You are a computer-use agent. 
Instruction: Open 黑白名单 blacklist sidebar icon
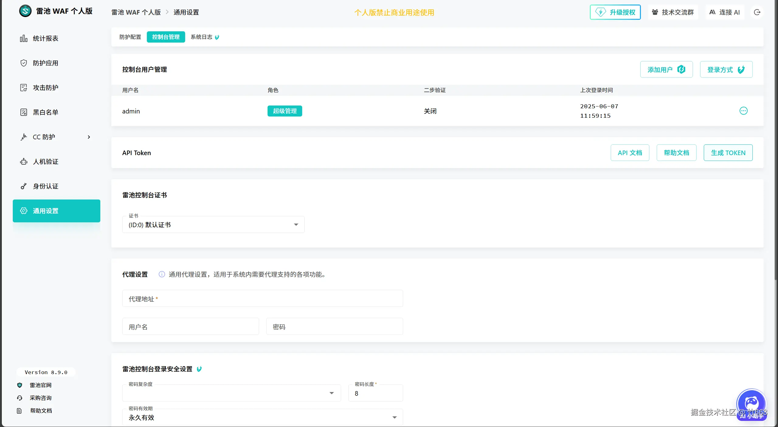(x=24, y=112)
